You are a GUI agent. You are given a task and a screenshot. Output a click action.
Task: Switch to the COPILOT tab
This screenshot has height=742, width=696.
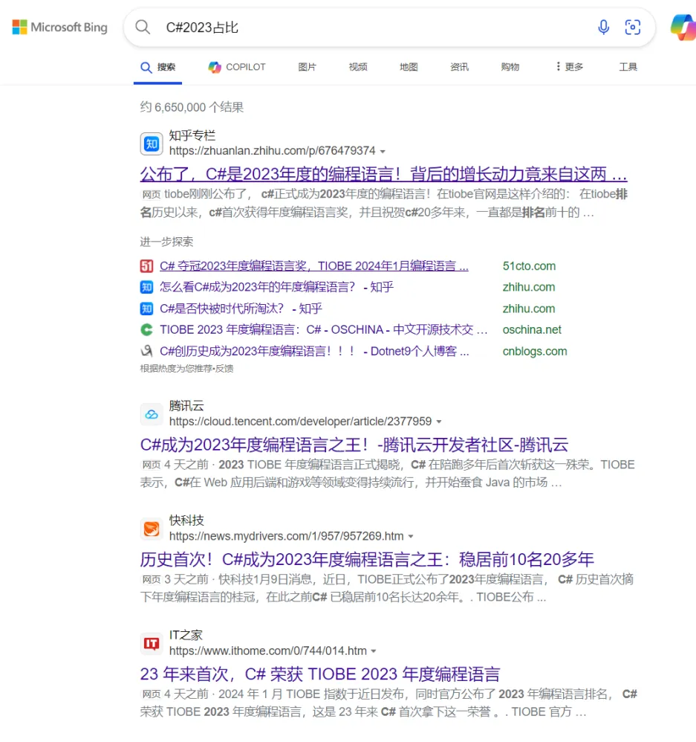[x=237, y=67]
